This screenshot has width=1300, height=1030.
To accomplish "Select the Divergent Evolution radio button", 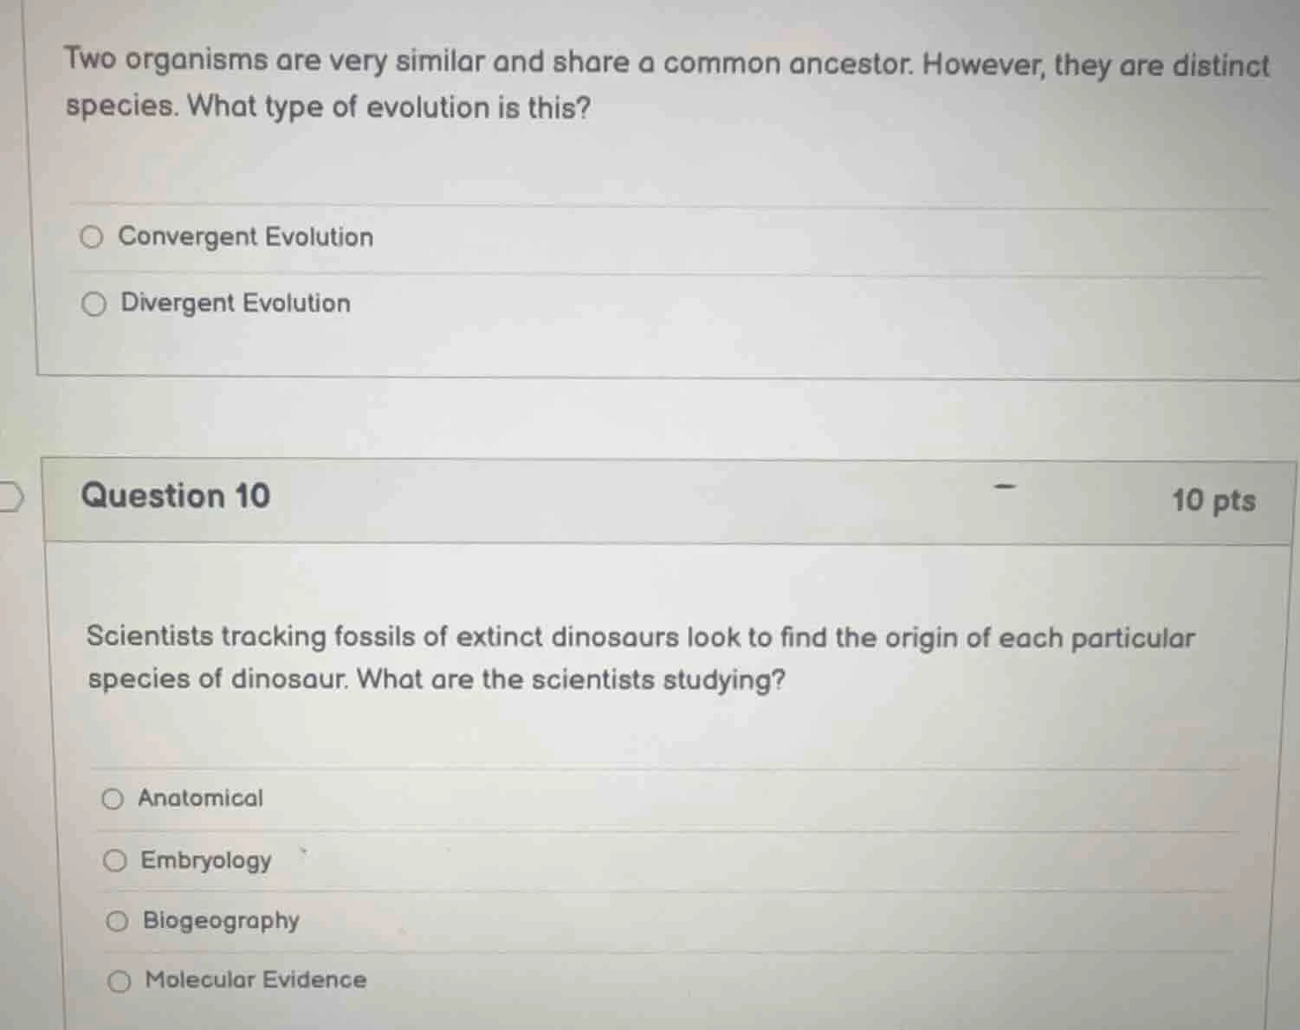I will tap(93, 303).
